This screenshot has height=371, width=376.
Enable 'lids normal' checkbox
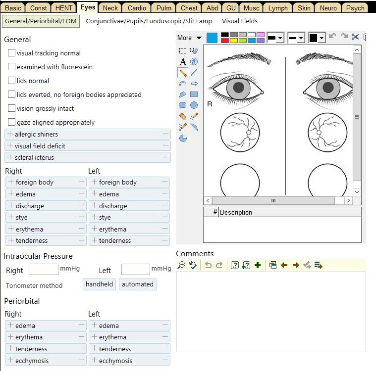12,81
